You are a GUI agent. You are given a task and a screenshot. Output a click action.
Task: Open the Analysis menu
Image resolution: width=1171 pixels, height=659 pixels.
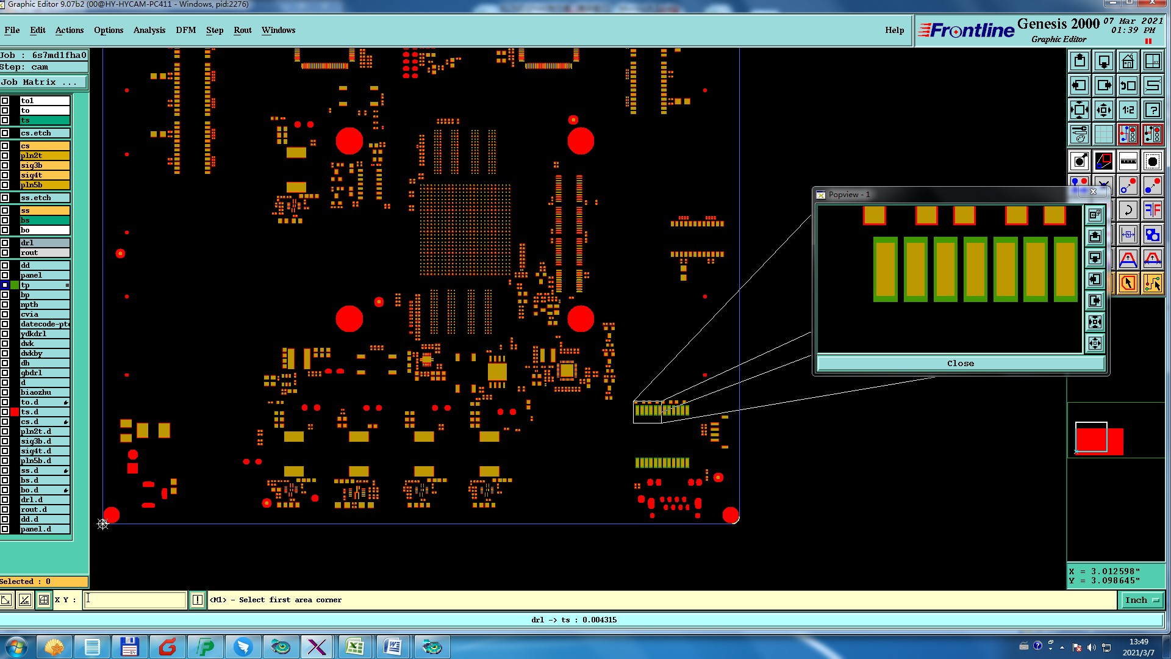tap(149, 30)
